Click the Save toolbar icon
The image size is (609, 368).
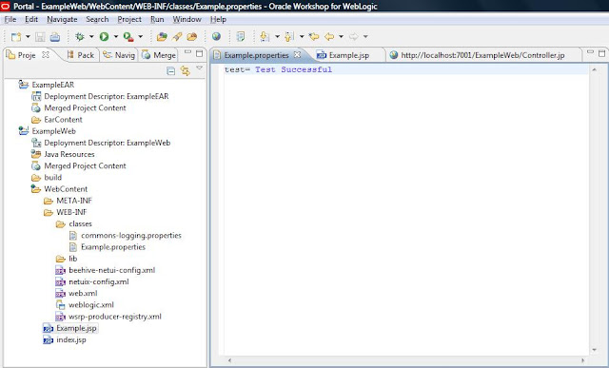click(x=40, y=37)
